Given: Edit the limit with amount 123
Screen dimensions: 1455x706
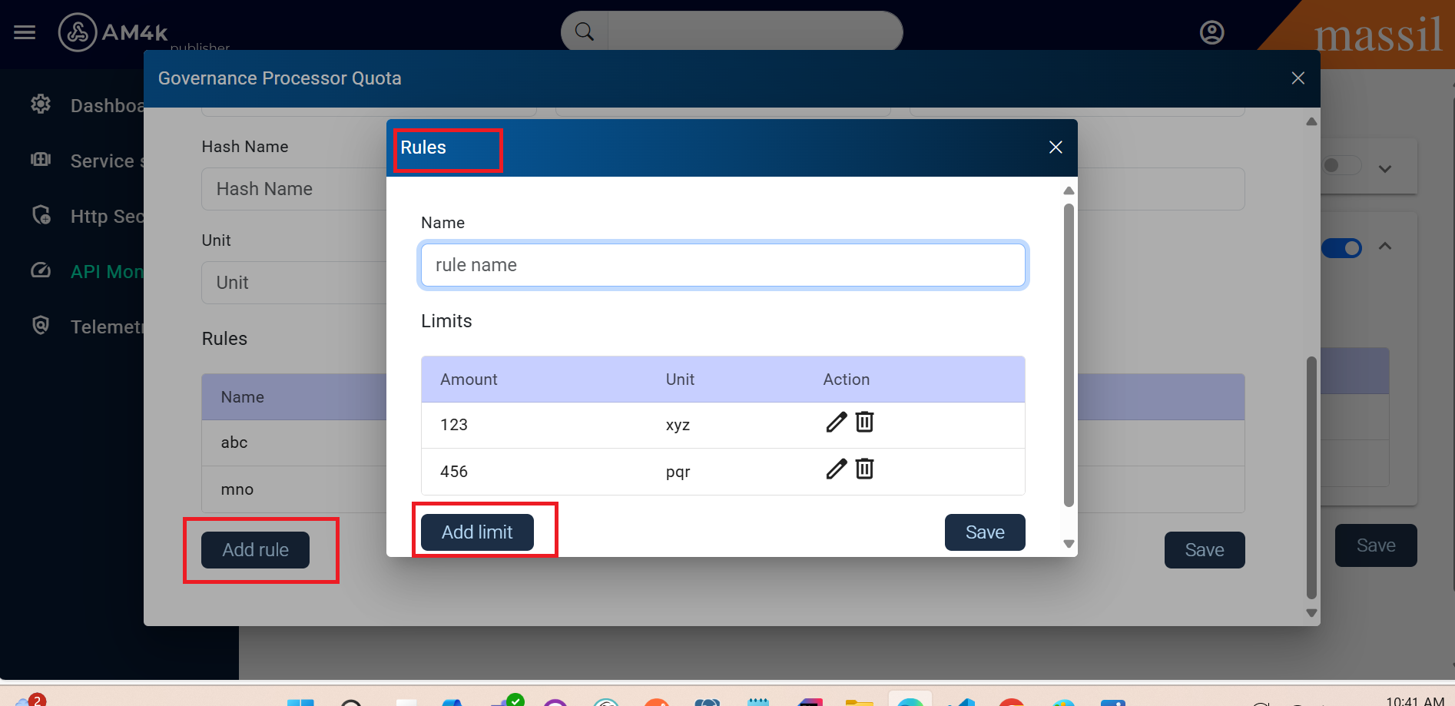Looking at the screenshot, I should click(x=836, y=423).
